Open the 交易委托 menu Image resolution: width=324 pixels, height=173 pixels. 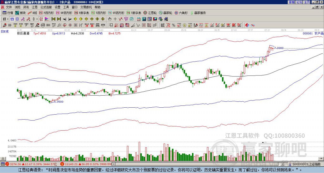coord(86,7)
